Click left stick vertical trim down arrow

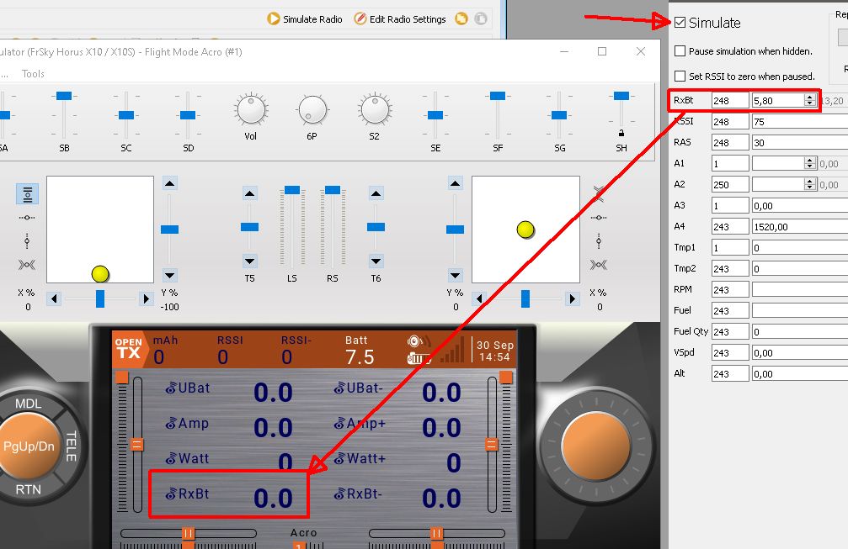tap(170, 276)
